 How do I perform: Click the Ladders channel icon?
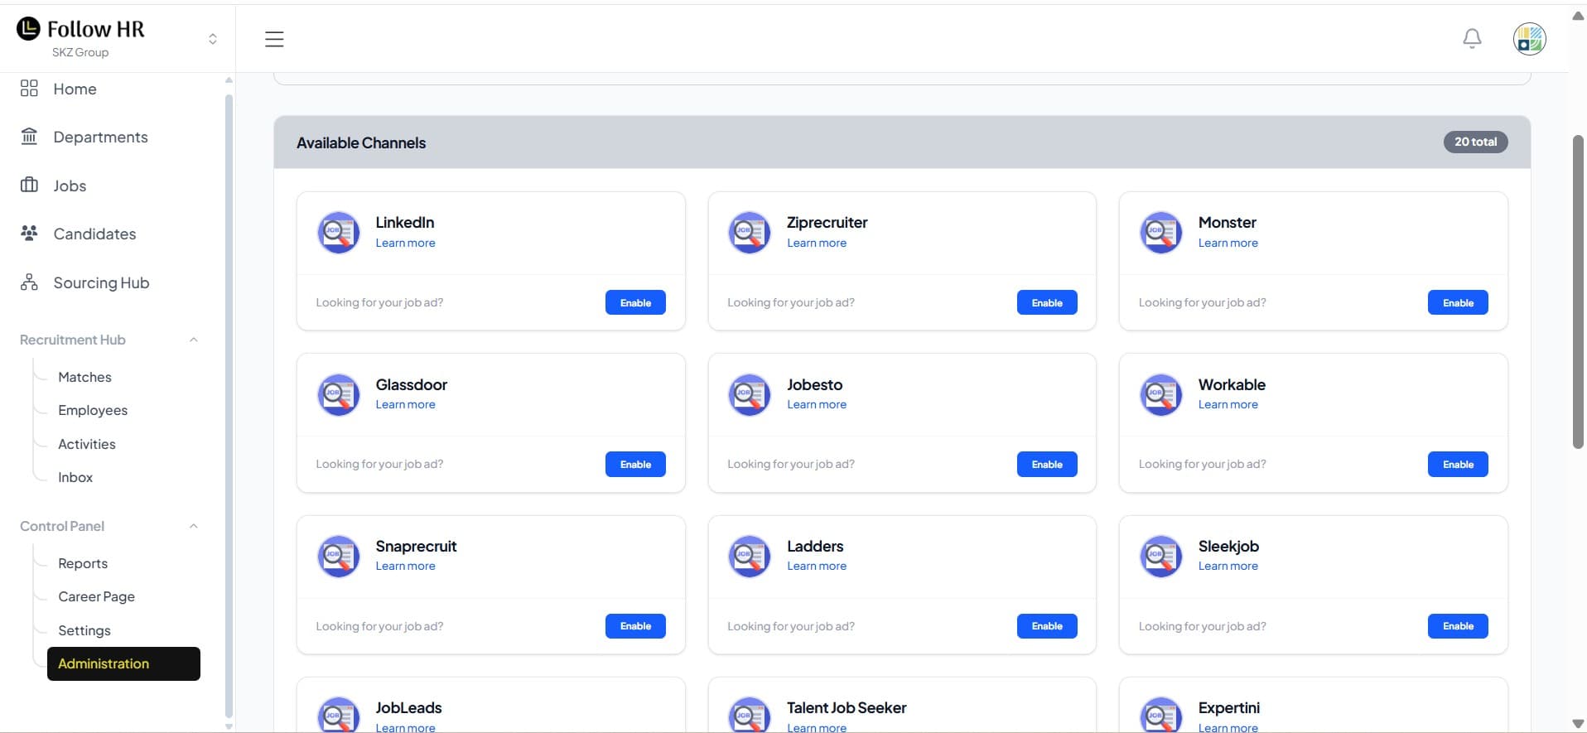(749, 556)
